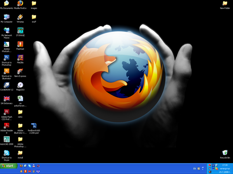
Task: Click the date 24.7.2008 in the tray
Action: point(225,172)
